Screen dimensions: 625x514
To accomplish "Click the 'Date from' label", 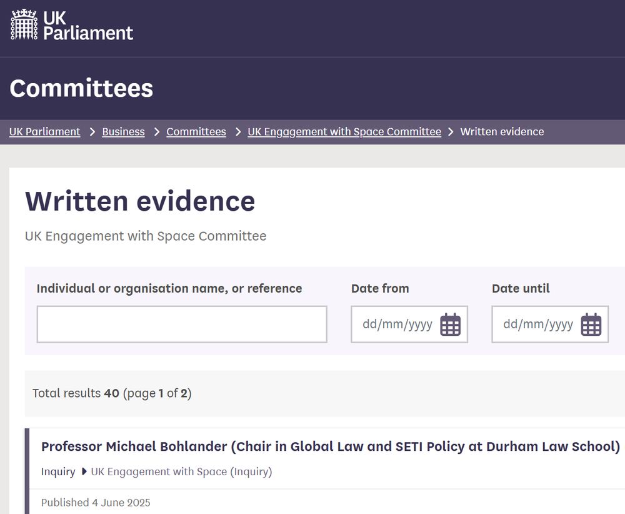I will (x=380, y=288).
